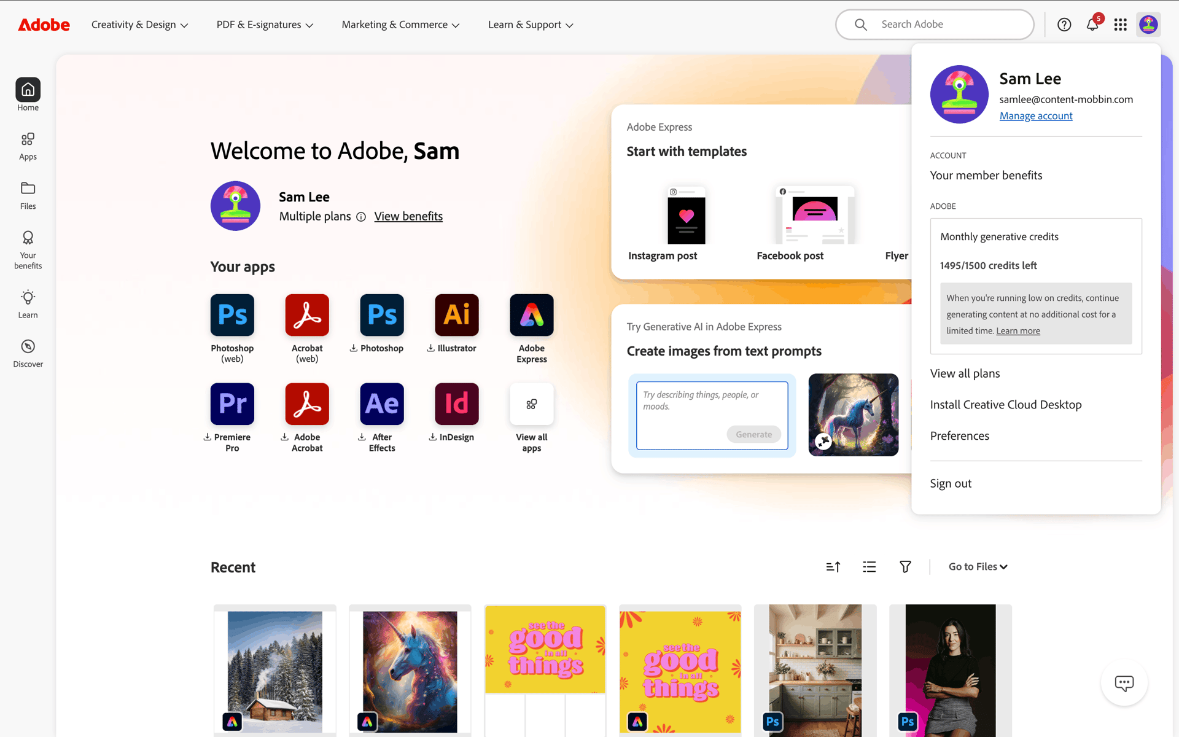
Task: Open the woman portrait Photoshop recent file
Action: (x=951, y=671)
